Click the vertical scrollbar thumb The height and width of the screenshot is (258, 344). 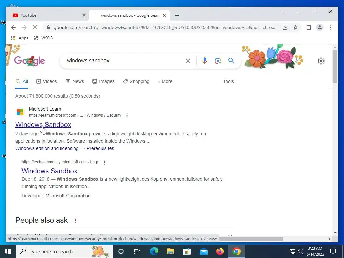(335, 67)
